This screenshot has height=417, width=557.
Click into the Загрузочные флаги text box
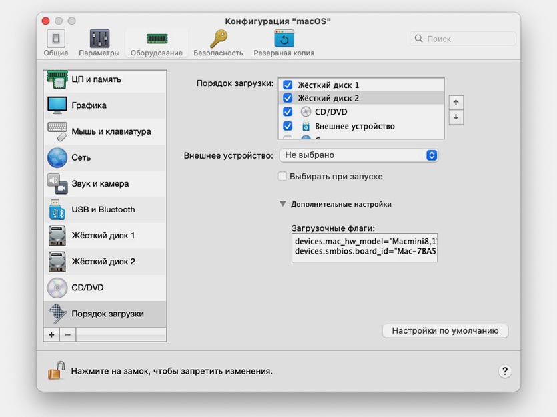364,248
